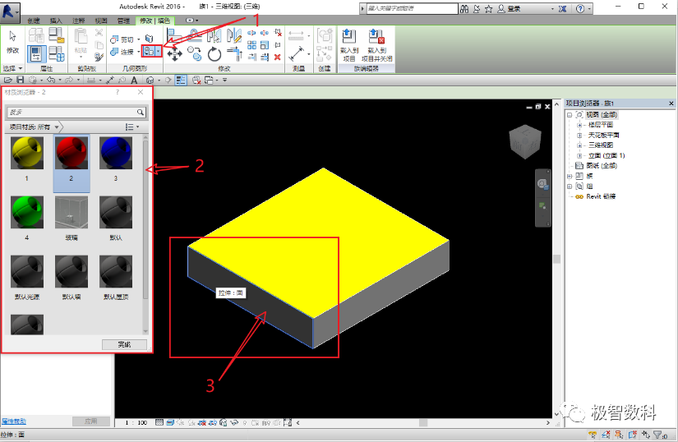Screen dimensions: 678x442
Task: Expand the 3D views tree node
Action: [579, 145]
